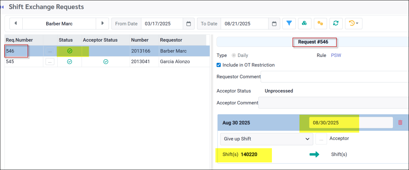Click the status check icon for request 545
This screenshot has width=409, height=170.
click(70, 62)
